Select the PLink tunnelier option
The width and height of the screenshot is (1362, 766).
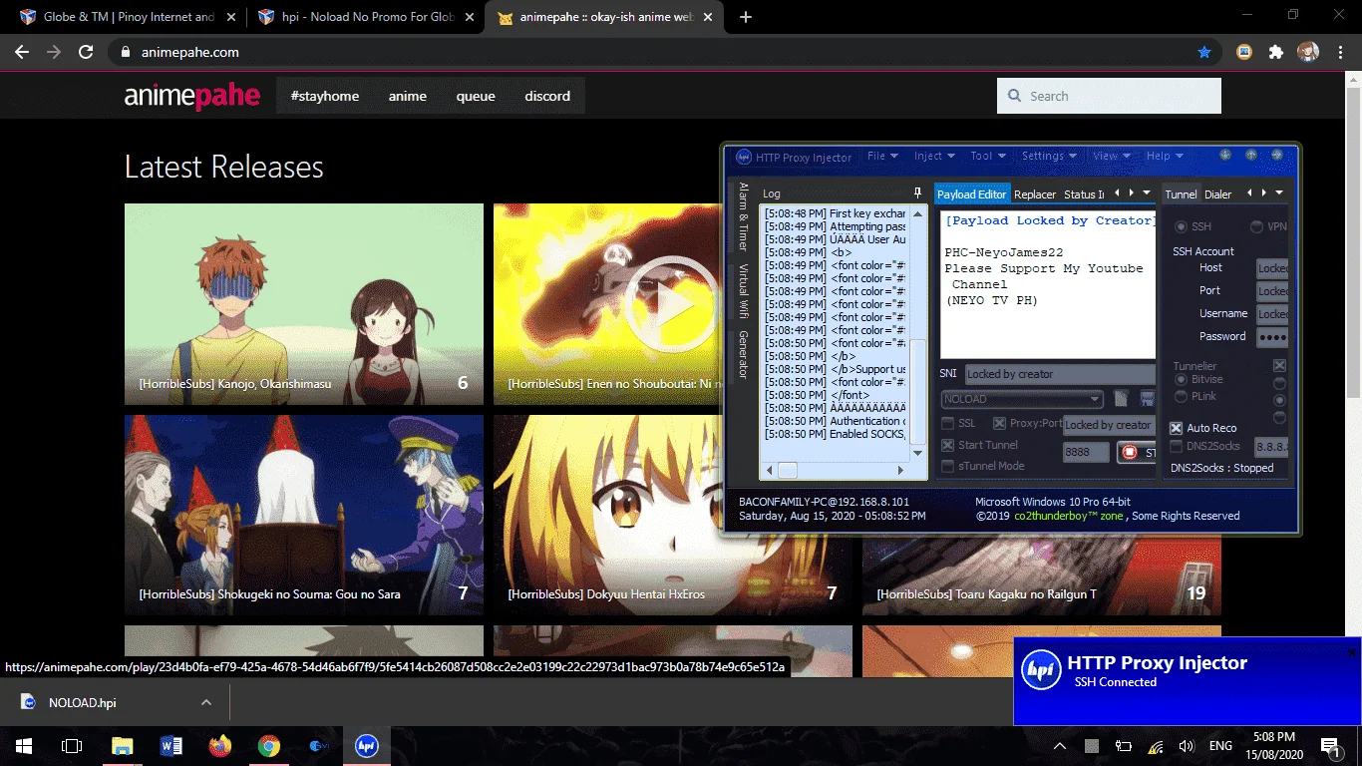pos(1182,396)
